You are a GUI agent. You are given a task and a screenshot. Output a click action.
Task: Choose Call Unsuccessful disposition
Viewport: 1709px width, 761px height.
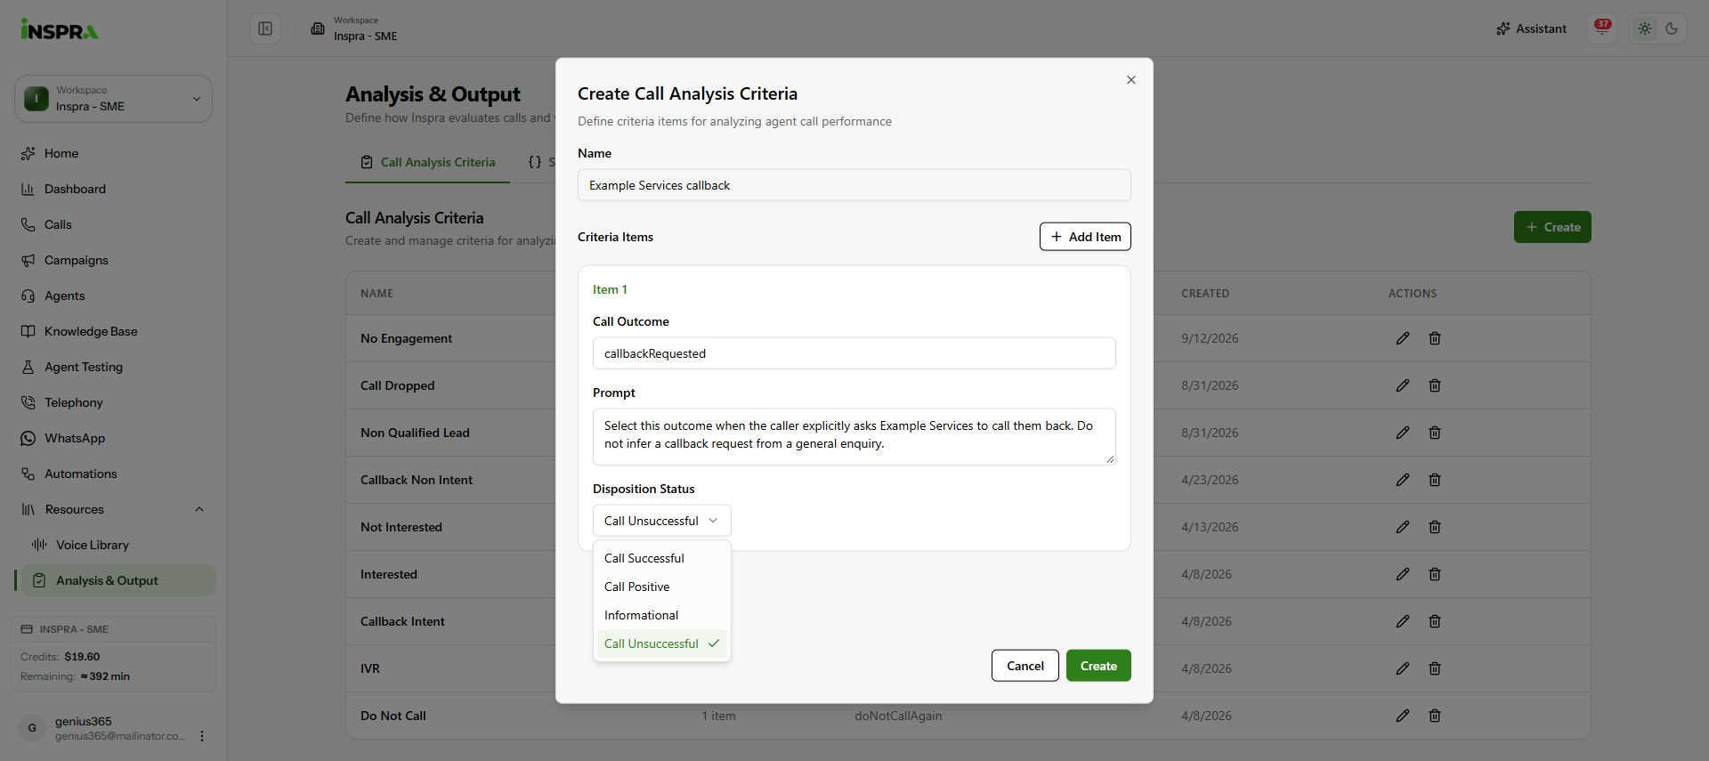661,644
